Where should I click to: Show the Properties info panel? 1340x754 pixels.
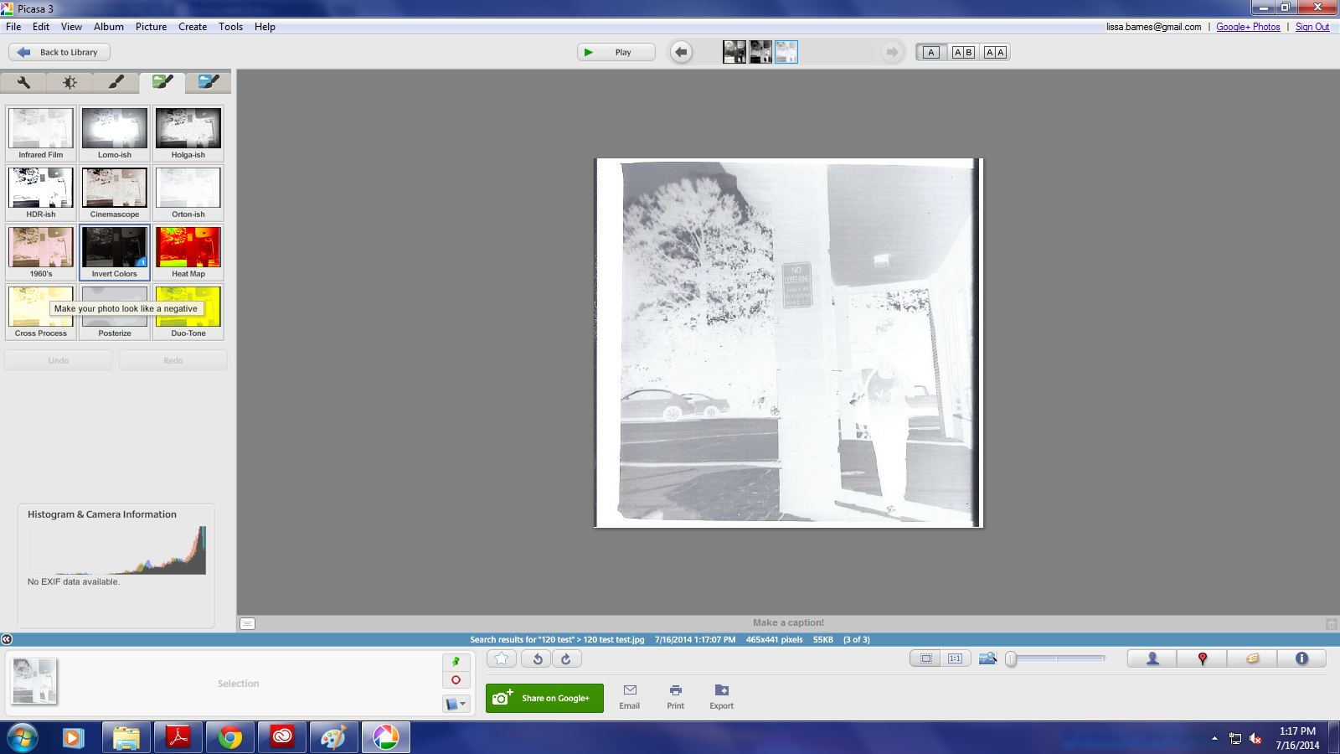click(1301, 658)
